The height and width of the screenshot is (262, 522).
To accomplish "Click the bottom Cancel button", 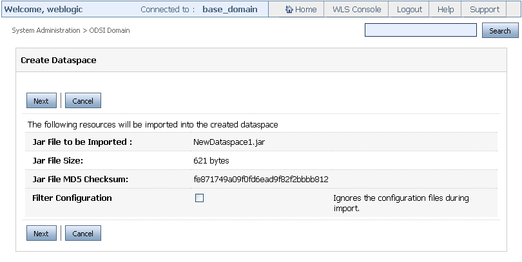I will click(x=83, y=234).
